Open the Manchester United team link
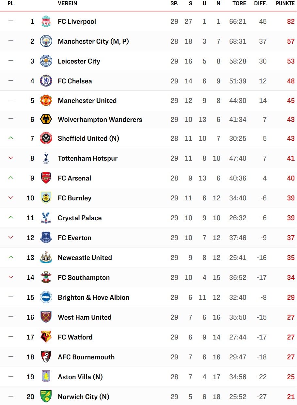 click(87, 101)
